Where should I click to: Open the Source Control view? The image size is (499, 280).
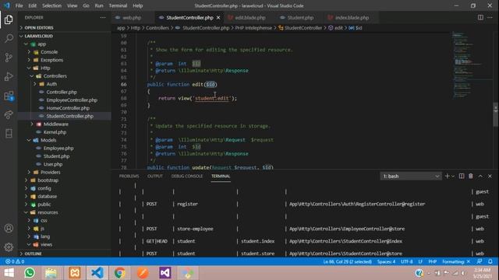point(9,58)
